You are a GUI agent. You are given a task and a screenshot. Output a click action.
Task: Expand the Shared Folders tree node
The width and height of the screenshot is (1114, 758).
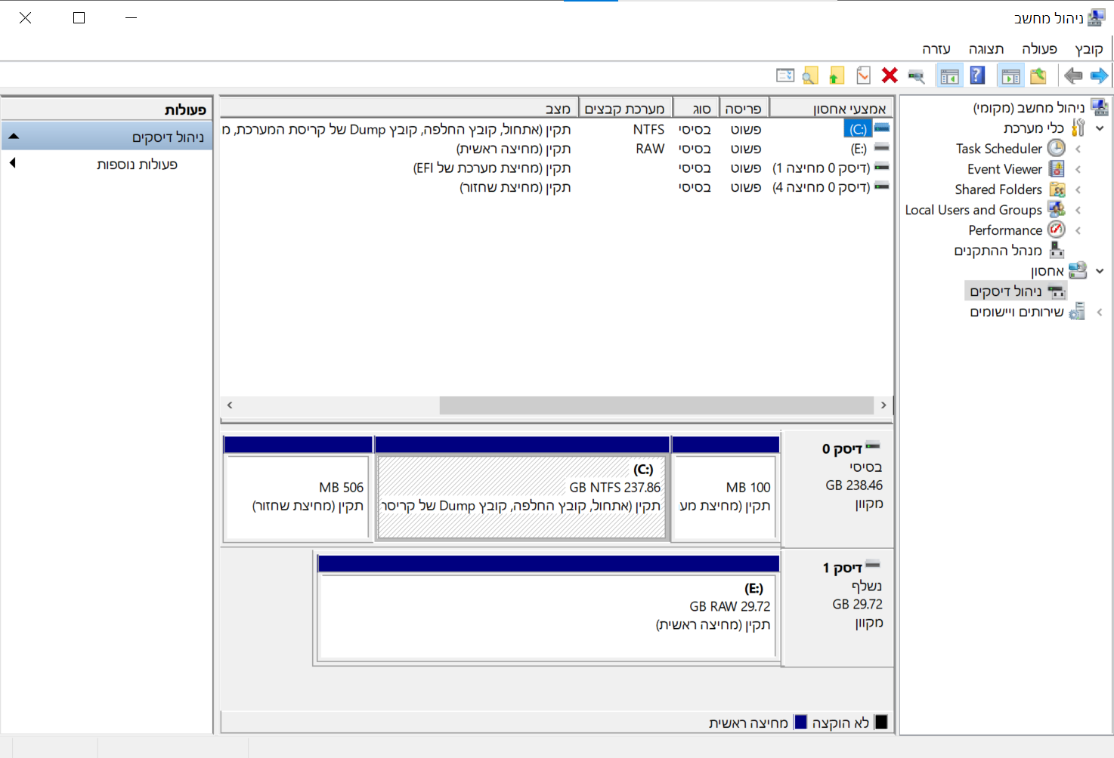[1078, 189]
